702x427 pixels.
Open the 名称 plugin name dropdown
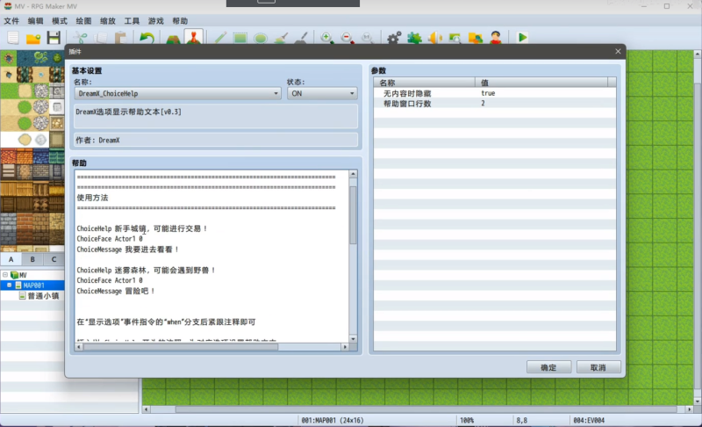pos(178,93)
